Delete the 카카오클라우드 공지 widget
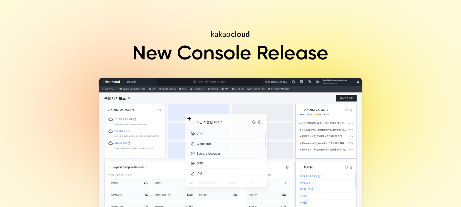The image size is (461, 207). click(x=351, y=110)
